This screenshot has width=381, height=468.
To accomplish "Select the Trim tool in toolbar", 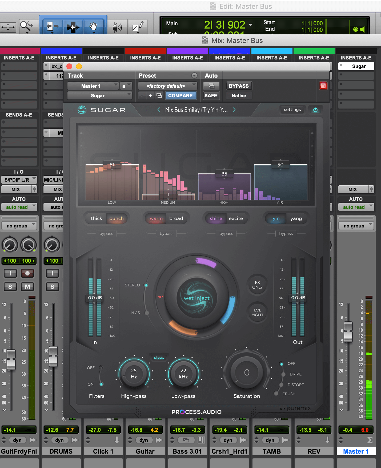I will [52, 27].
